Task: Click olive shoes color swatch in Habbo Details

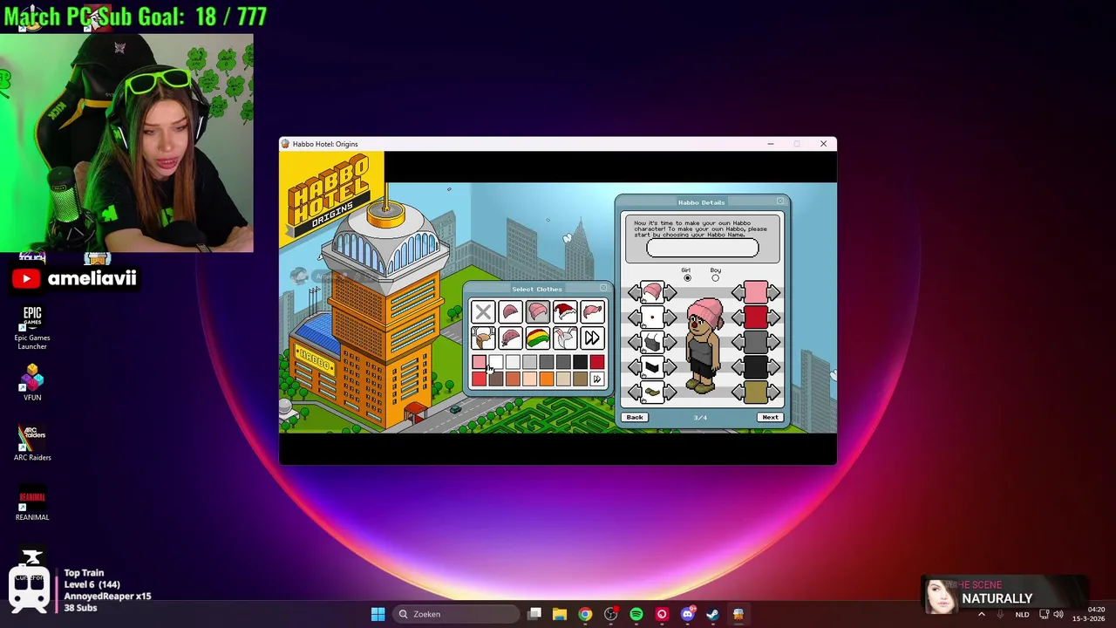Action: [x=756, y=392]
